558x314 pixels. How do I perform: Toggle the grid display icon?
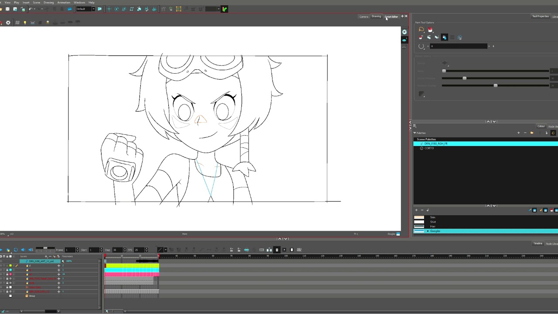[17, 23]
